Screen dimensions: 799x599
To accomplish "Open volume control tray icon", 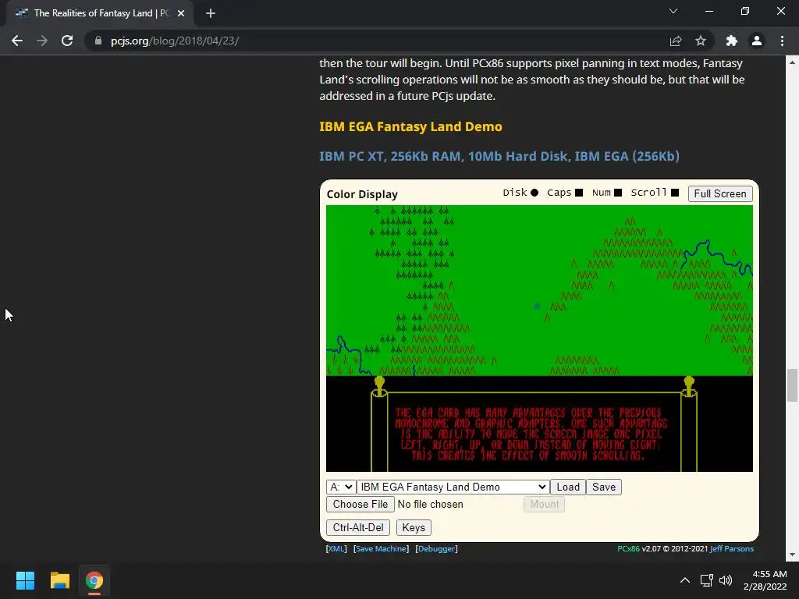I will coord(726,580).
